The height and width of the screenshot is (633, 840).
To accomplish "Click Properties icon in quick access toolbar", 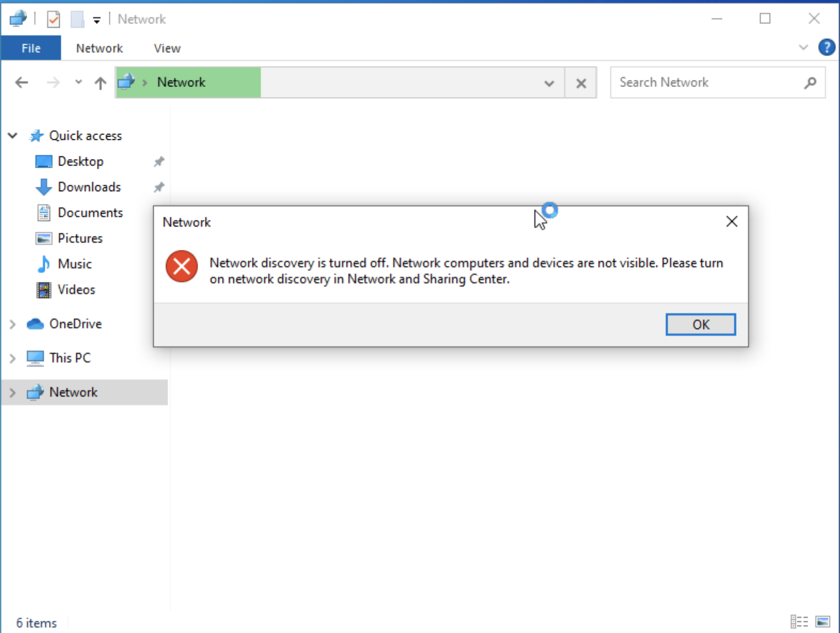I will tap(53, 20).
